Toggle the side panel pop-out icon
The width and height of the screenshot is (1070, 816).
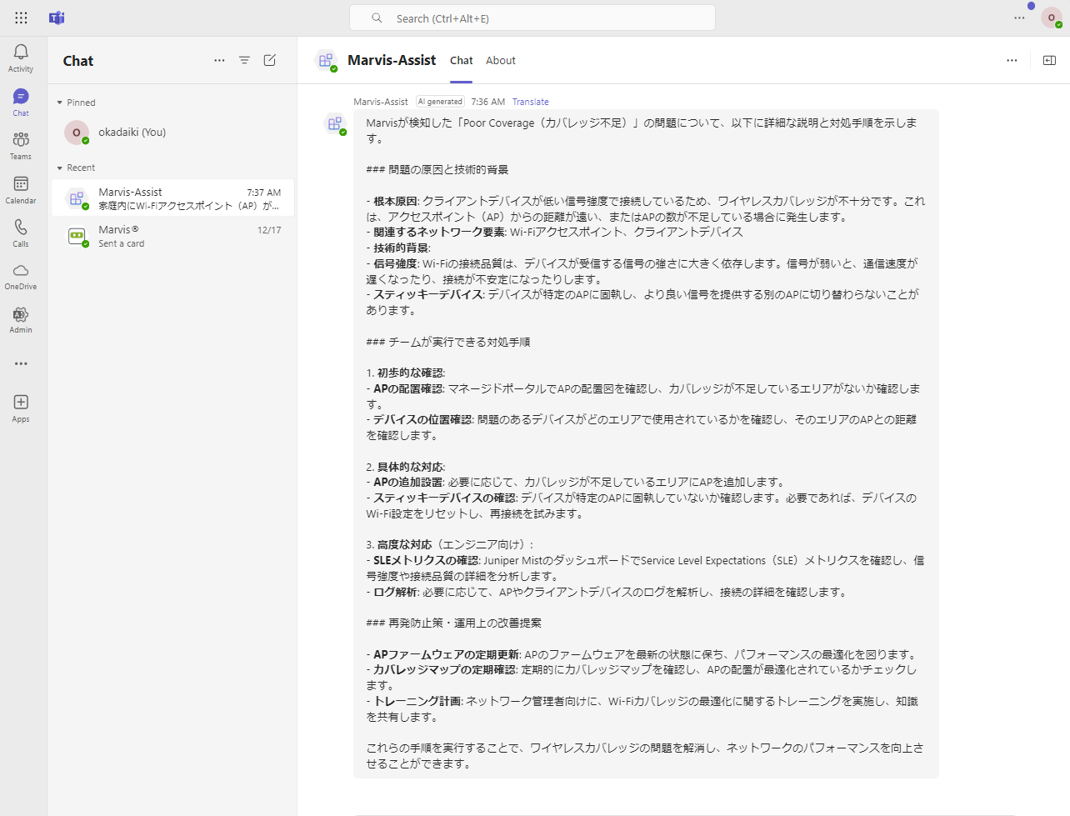coord(1049,60)
